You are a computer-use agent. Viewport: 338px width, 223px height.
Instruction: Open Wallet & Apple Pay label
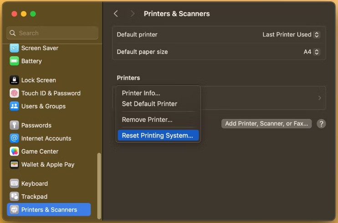point(48,165)
